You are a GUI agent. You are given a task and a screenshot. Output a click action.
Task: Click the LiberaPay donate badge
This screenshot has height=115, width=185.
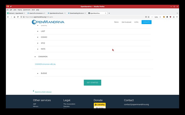coord(100,105)
